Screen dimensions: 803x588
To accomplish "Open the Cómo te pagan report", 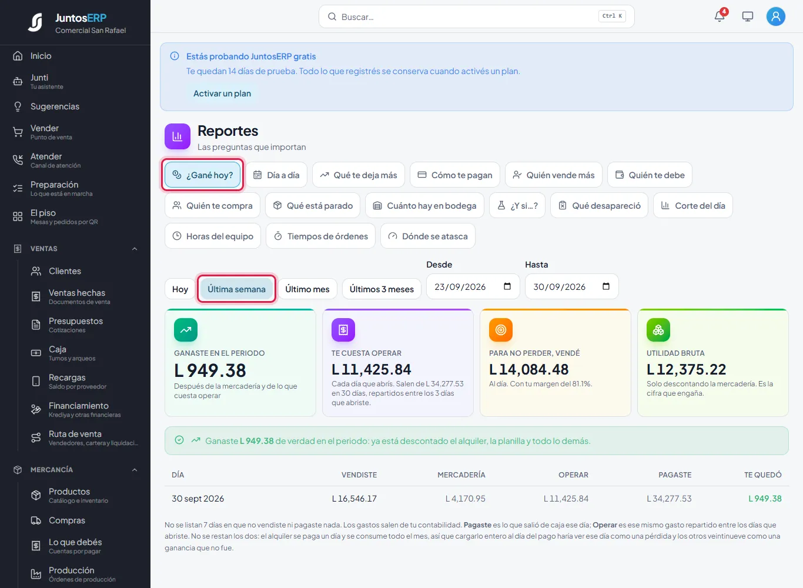I will coord(455,175).
